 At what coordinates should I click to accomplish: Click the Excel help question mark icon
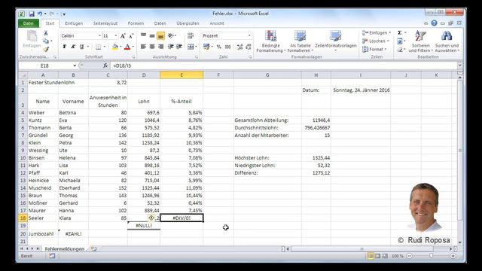click(434, 23)
